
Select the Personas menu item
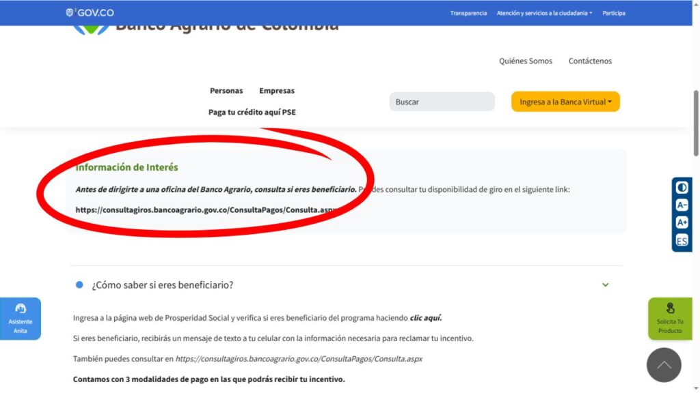226,91
